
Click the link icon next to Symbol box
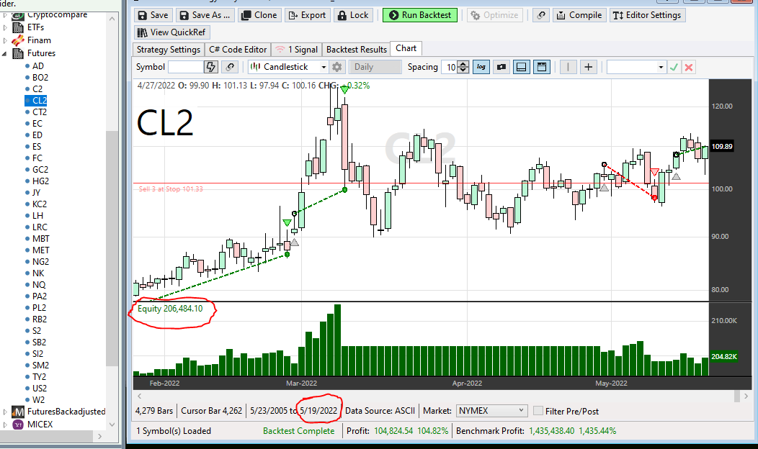pyautogui.click(x=230, y=67)
